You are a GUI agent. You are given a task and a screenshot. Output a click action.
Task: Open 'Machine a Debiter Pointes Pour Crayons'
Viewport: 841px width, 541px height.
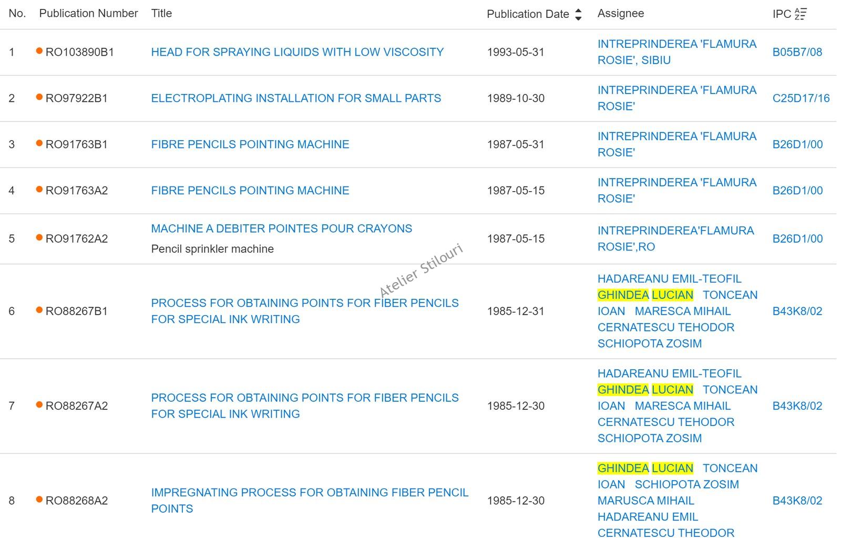(x=281, y=228)
